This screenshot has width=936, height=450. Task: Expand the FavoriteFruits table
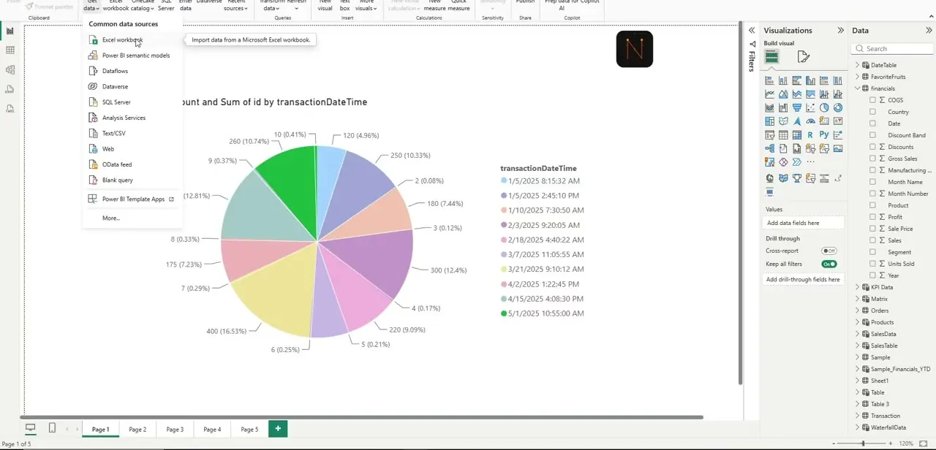[x=858, y=77]
